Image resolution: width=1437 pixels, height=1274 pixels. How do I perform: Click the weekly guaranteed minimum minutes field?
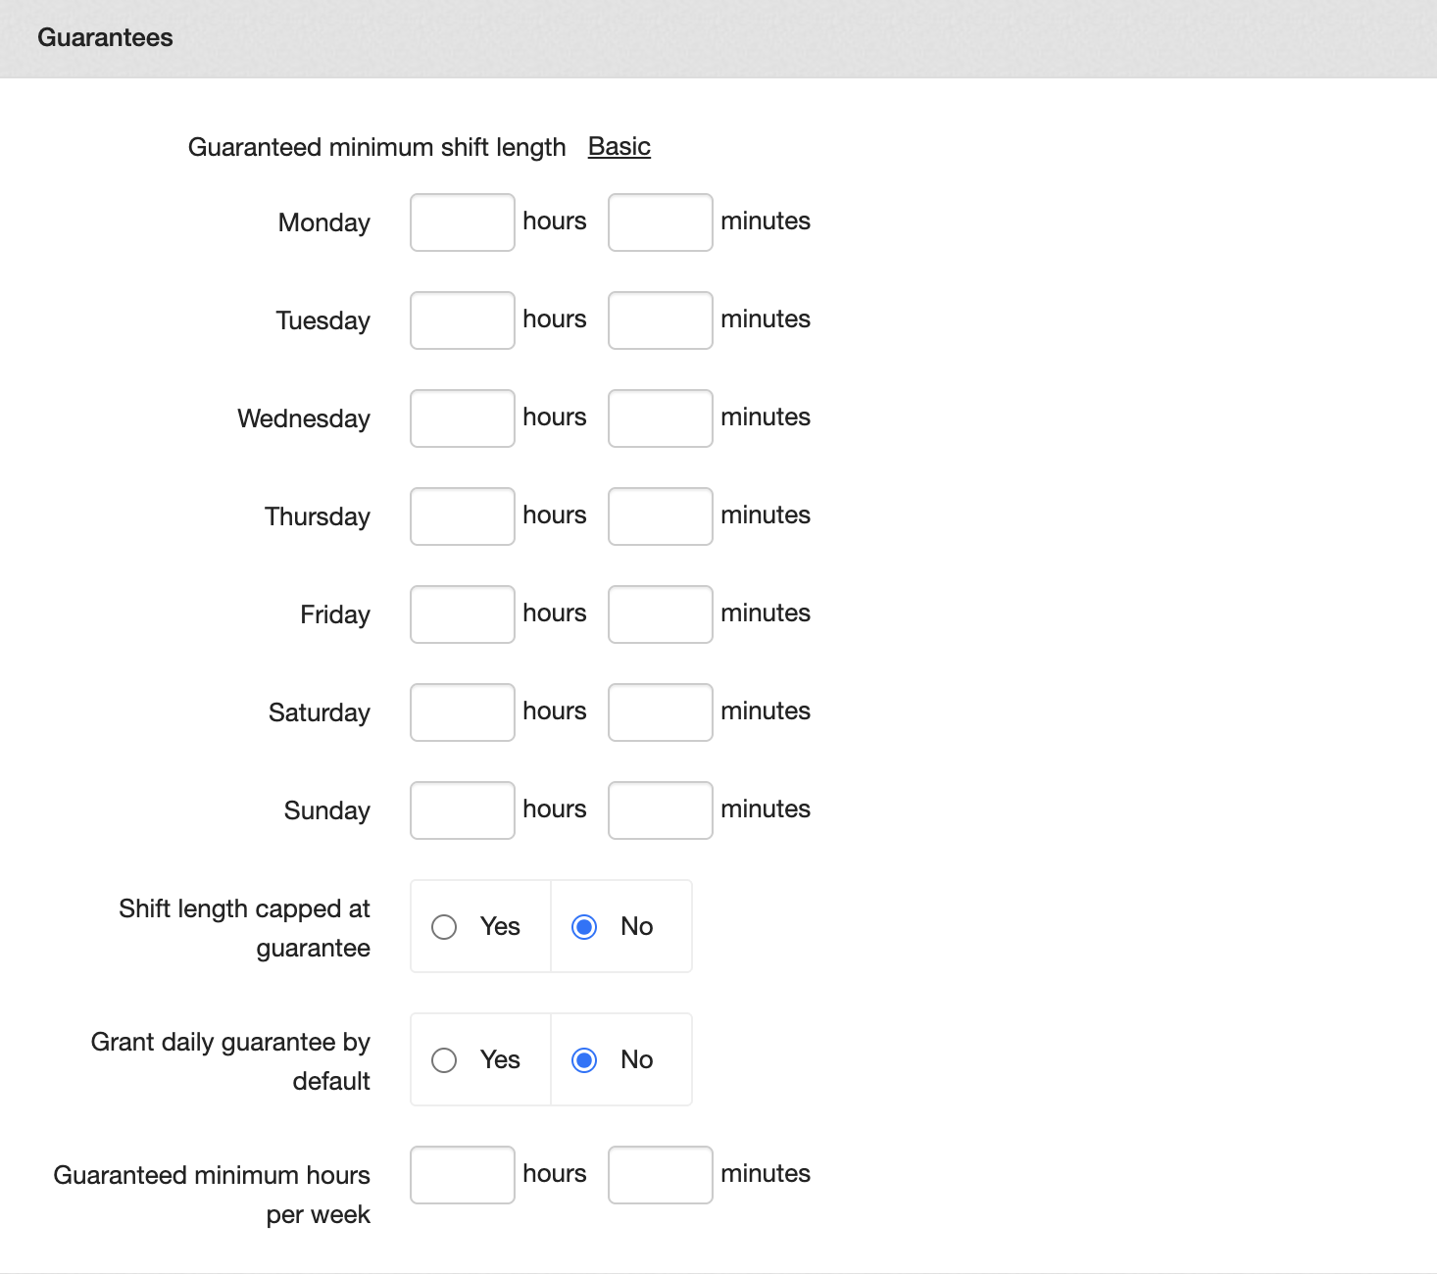click(x=660, y=1175)
